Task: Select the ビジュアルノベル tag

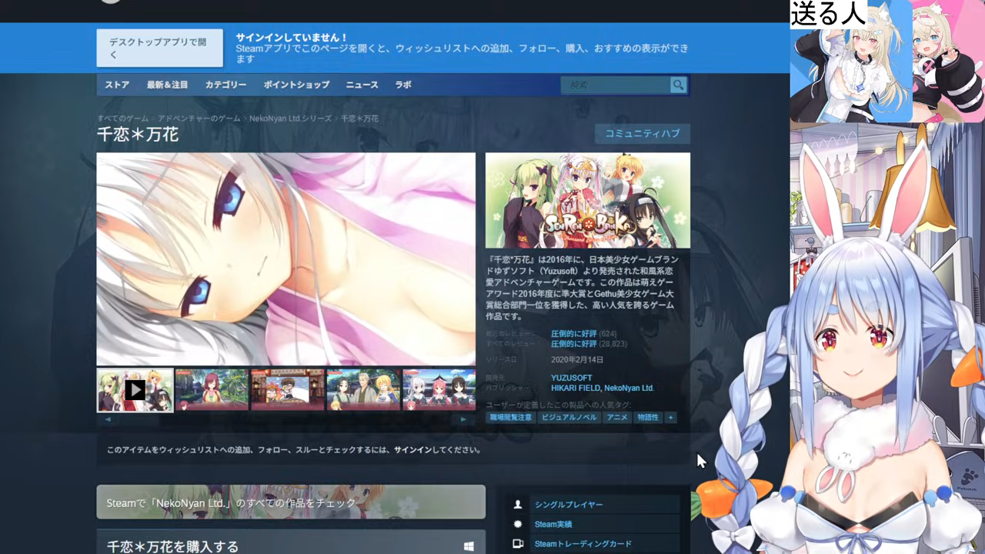Action: point(569,417)
